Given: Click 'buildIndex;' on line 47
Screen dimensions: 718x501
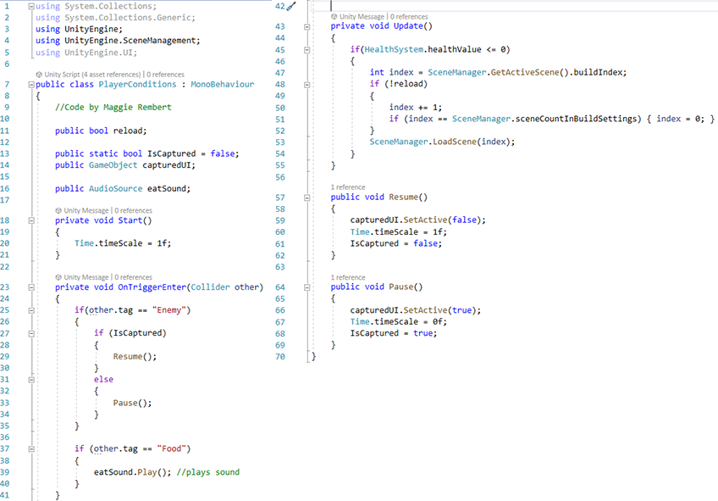Looking at the screenshot, I should (x=600, y=72).
